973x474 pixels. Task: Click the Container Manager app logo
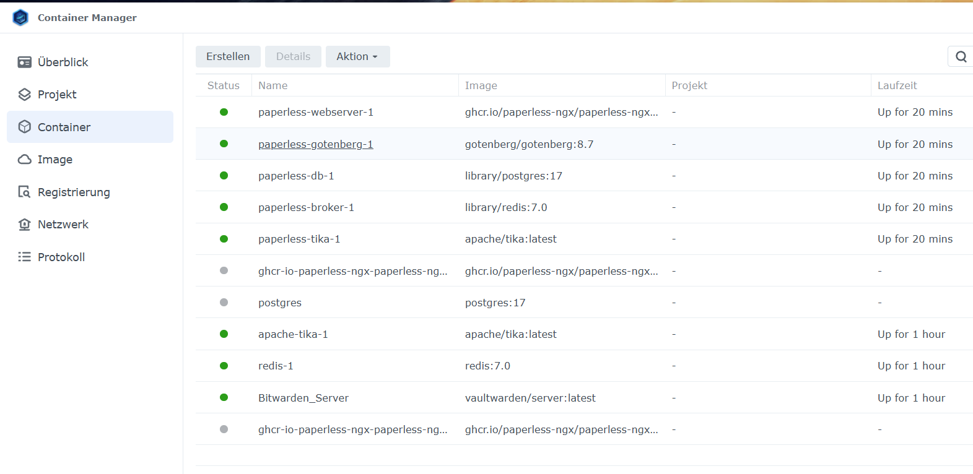(x=20, y=17)
